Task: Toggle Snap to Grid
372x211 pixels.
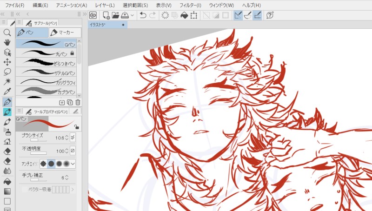Action: tap(257, 15)
